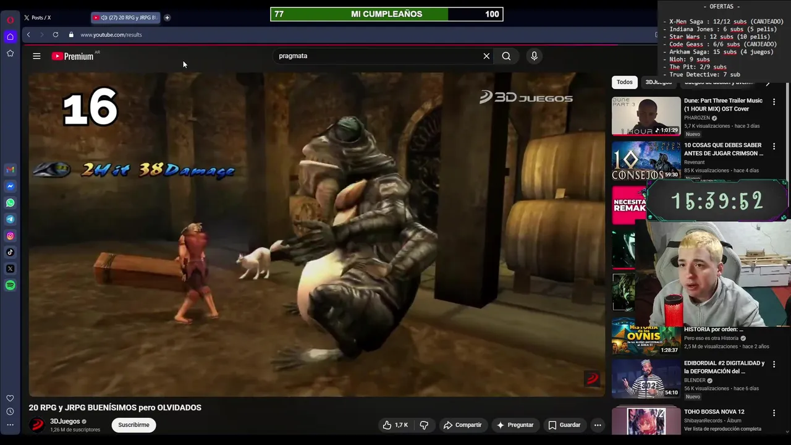Open Messenger from the Opera sidebar
The width and height of the screenshot is (791, 445).
10,186
